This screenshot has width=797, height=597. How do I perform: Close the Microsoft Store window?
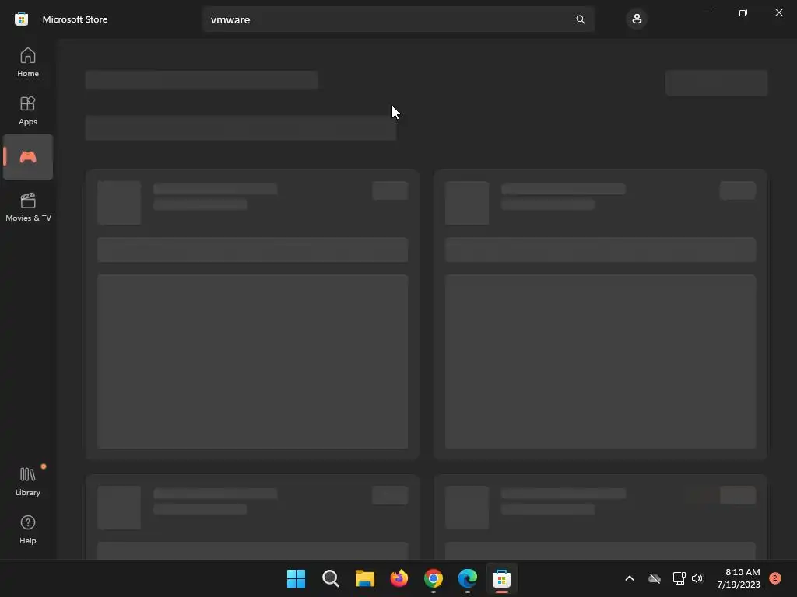[778, 12]
